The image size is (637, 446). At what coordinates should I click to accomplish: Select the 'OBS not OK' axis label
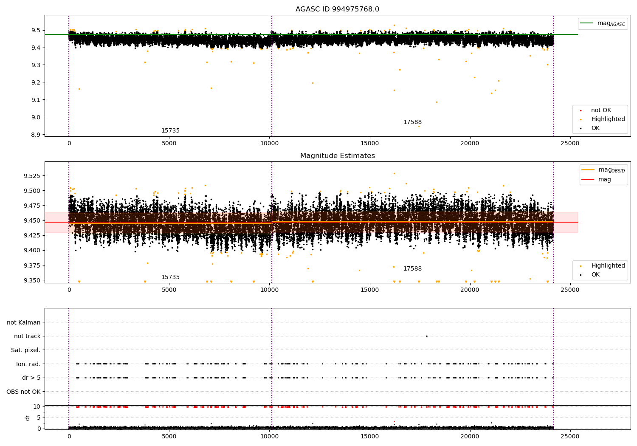(23, 392)
